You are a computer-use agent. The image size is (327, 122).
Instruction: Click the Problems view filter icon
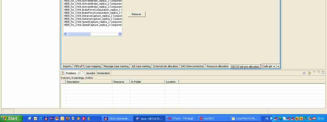point(309,73)
